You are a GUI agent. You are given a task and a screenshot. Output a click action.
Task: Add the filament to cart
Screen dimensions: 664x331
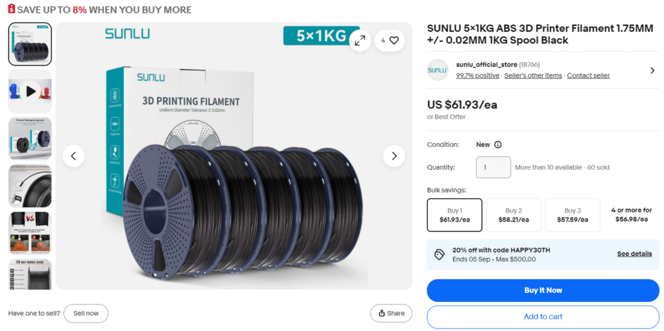(x=543, y=317)
